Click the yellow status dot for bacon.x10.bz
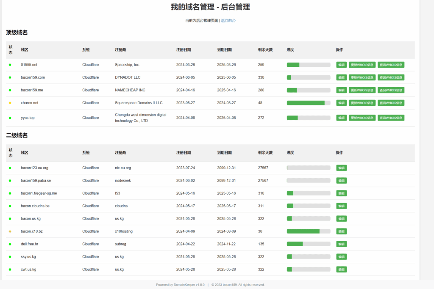The image size is (434, 289). pos(10,231)
